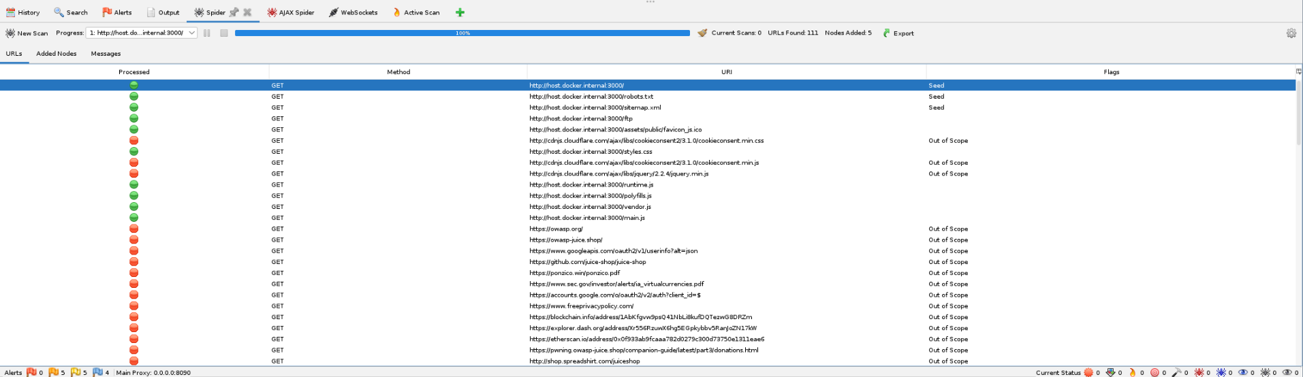Open the Alerts tab

[117, 12]
